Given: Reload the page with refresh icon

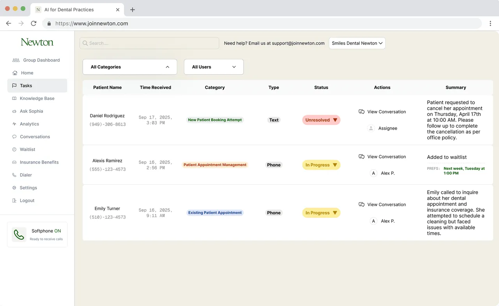Looking at the screenshot, I should 34,23.
